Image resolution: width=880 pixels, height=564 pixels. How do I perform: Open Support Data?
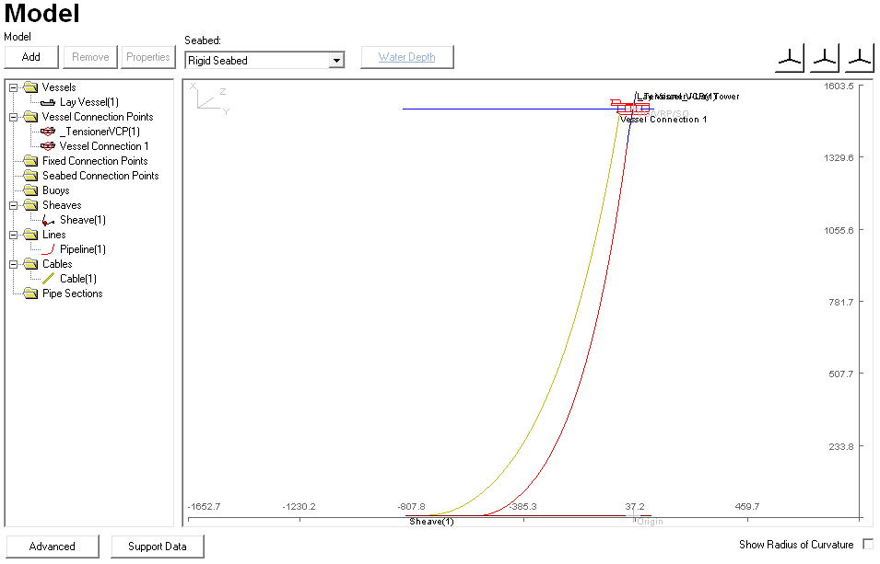click(158, 547)
